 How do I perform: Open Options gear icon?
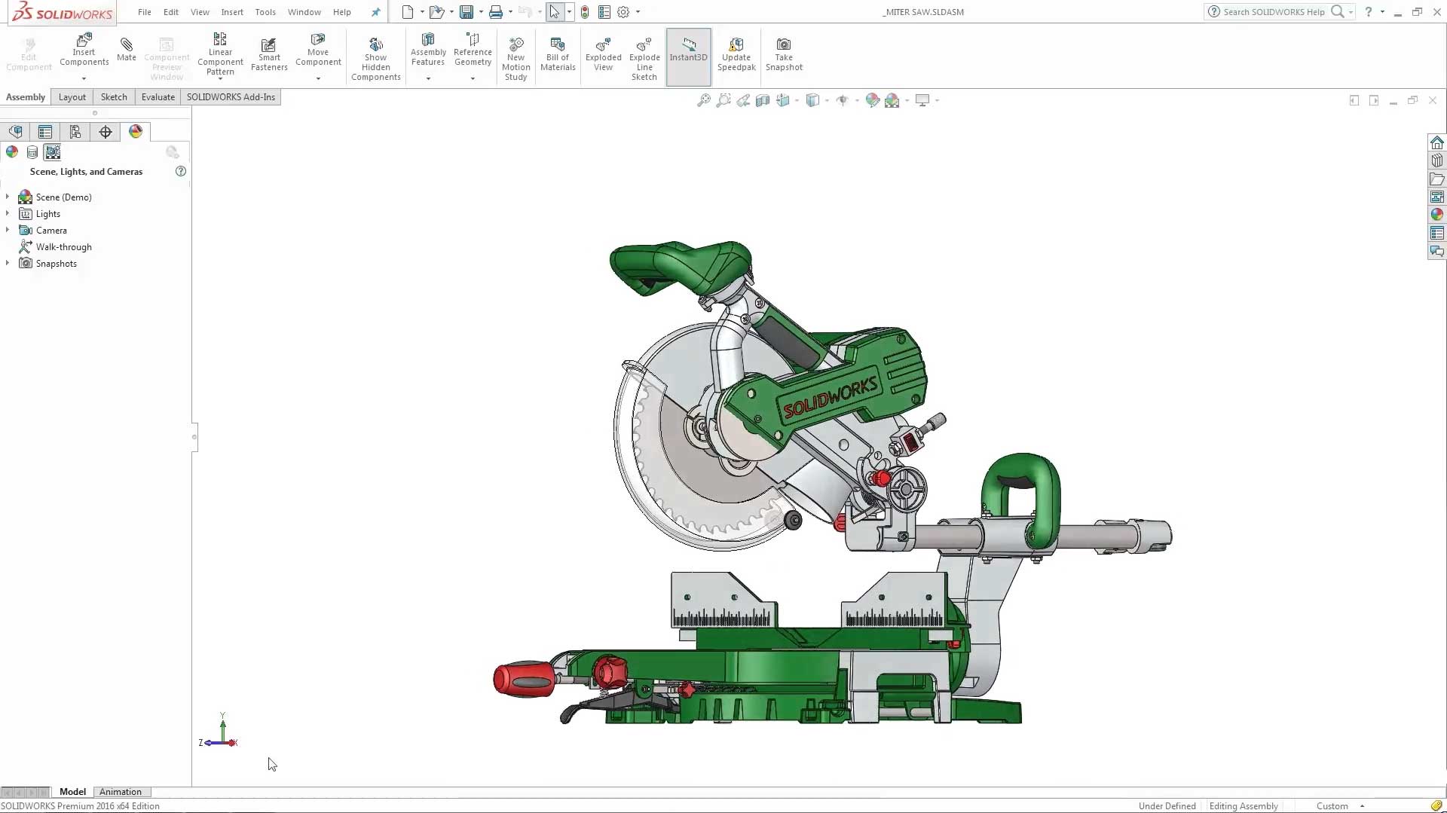coord(623,12)
